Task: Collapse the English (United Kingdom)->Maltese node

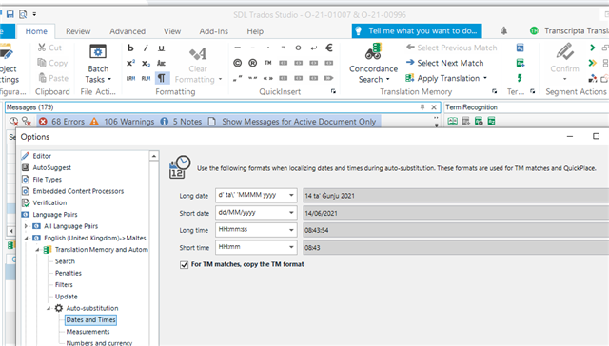Action: [x=26, y=238]
